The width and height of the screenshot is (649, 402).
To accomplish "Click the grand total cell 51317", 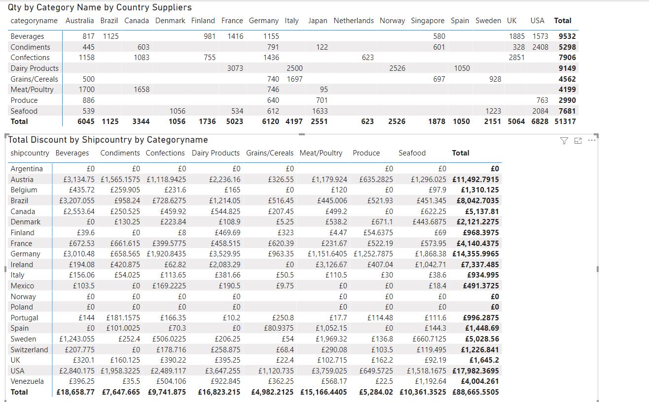I will [x=565, y=122].
